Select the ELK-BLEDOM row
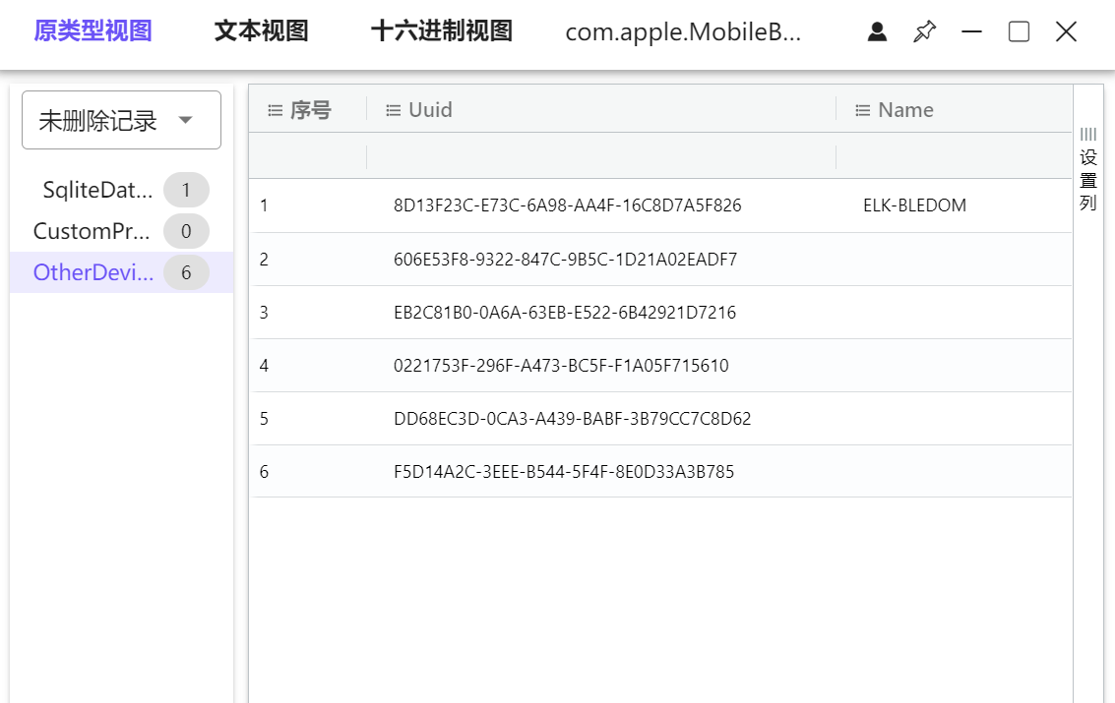Image resolution: width=1115 pixels, height=703 pixels. (x=914, y=205)
